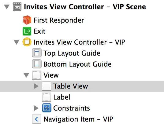Screen dimensions: 164x124
Task: Collapse the Invites View Controller VIP Scene
Action: [7, 7]
